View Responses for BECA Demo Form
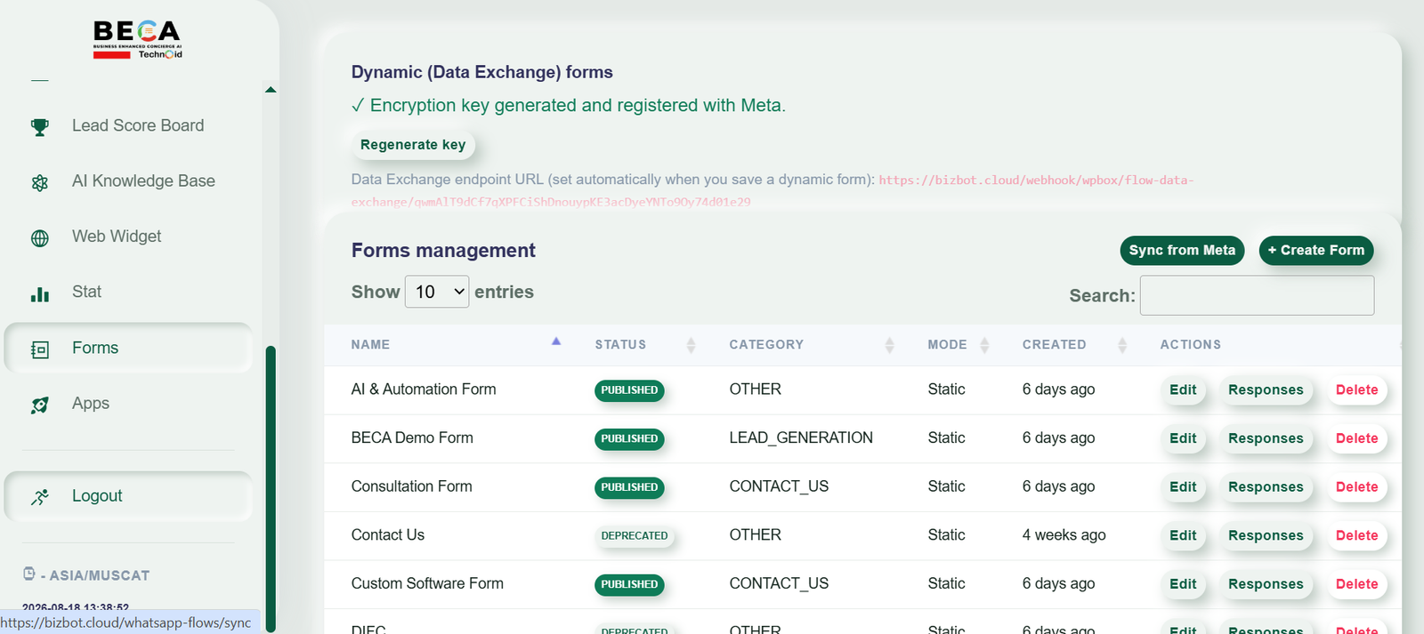The height and width of the screenshot is (634, 1424). 1266,438
